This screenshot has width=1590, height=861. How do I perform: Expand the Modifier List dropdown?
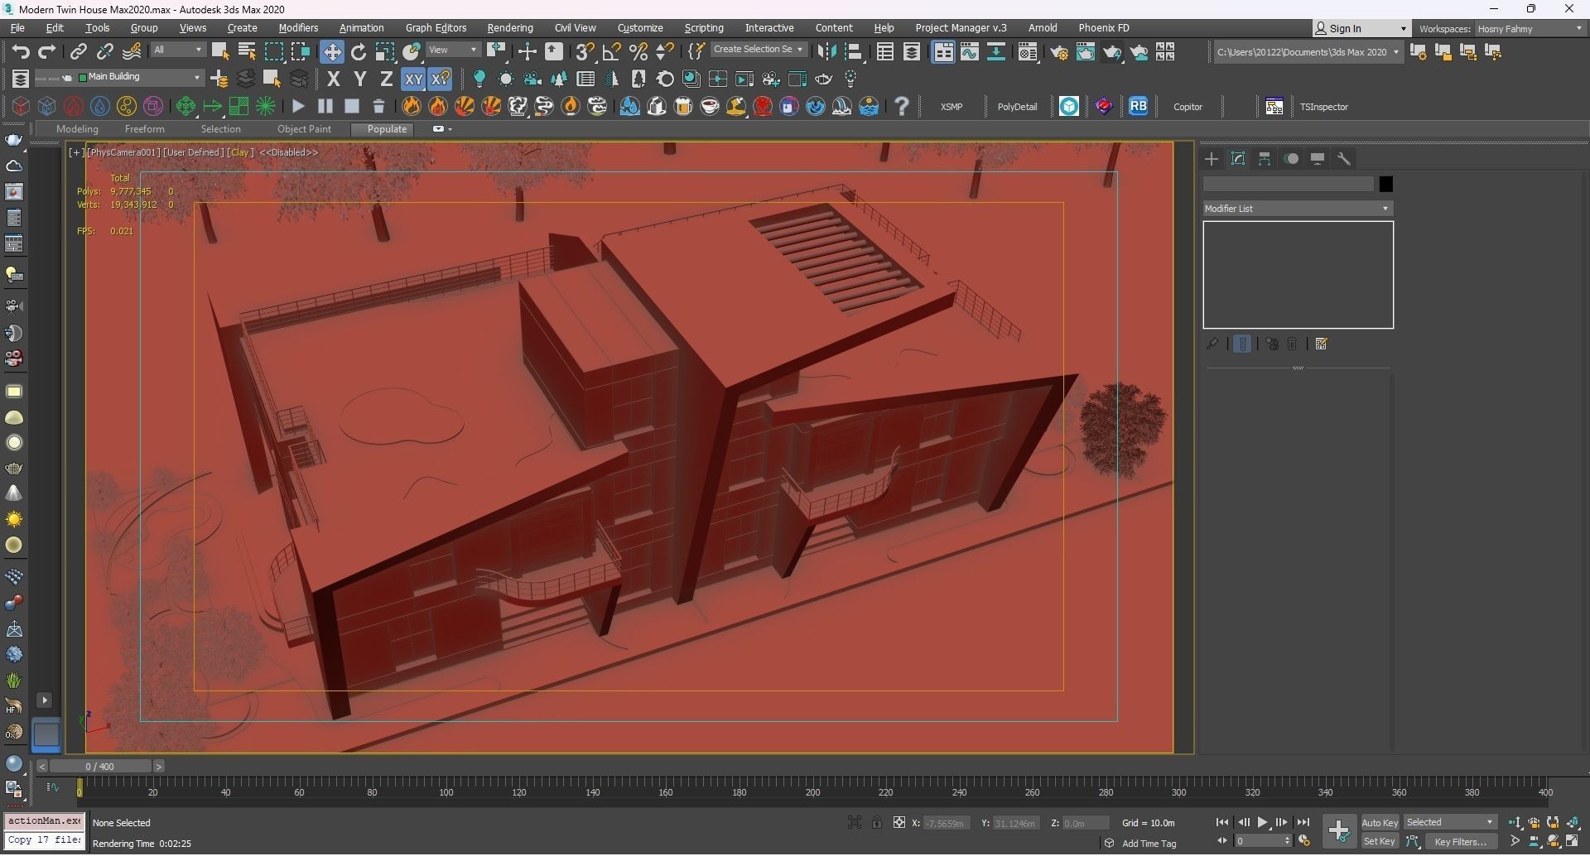point(1297,209)
